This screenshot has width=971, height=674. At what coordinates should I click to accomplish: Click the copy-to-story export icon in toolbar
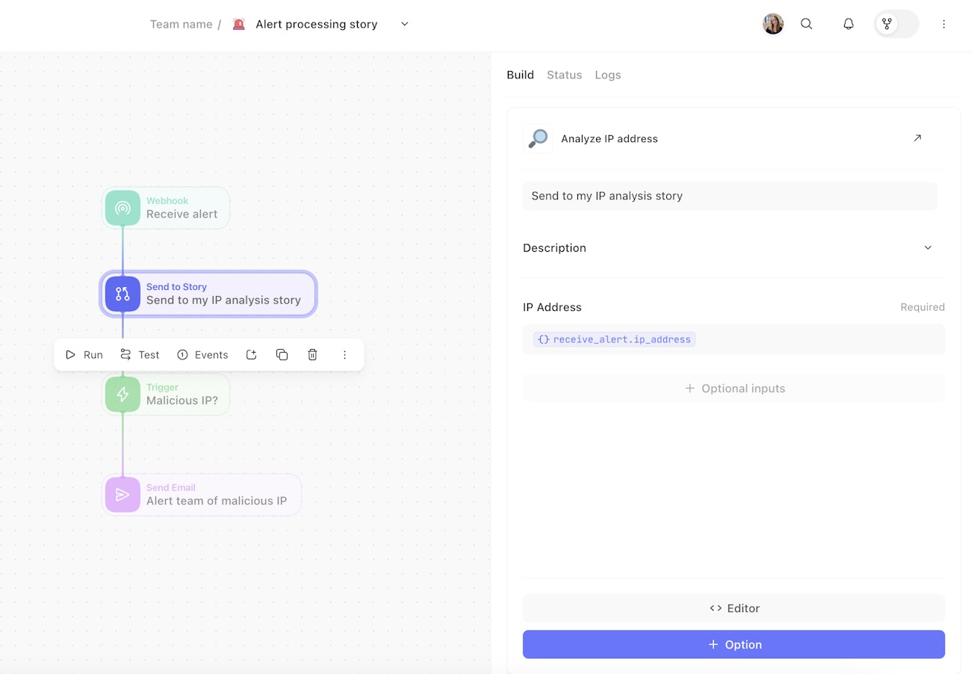coord(251,355)
